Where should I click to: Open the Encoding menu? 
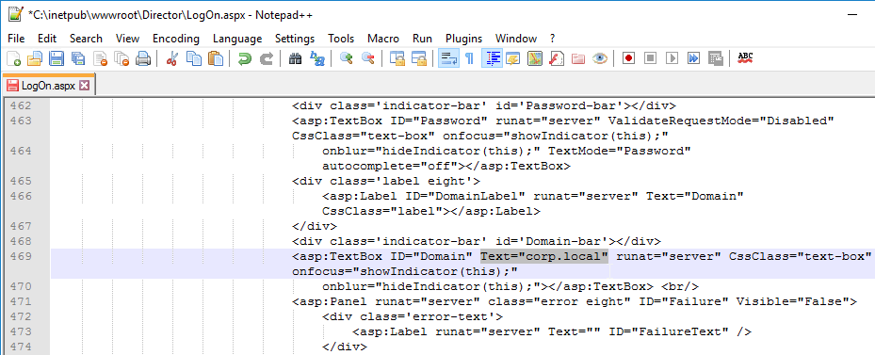tap(176, 39)
